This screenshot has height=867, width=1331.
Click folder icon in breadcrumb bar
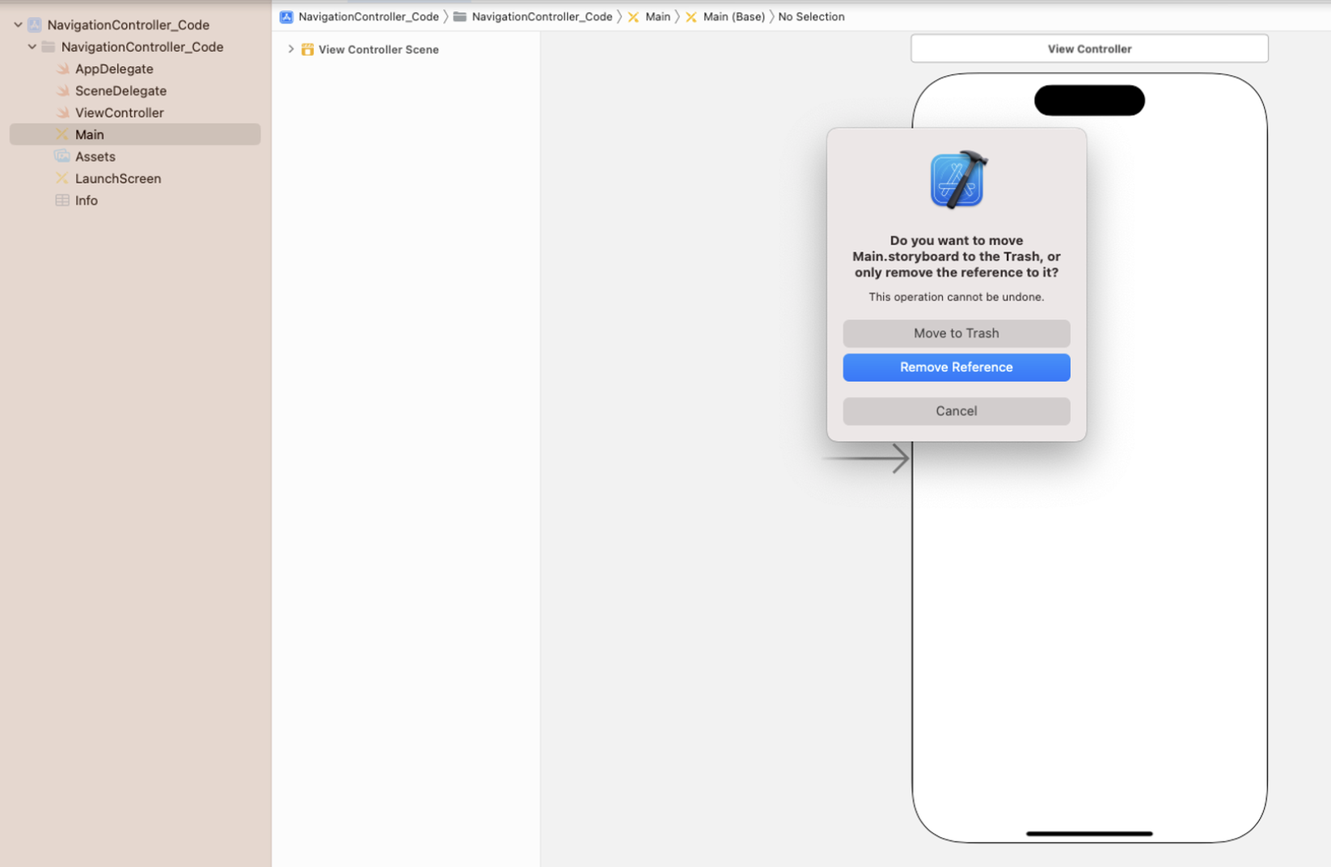pos(459,17)
